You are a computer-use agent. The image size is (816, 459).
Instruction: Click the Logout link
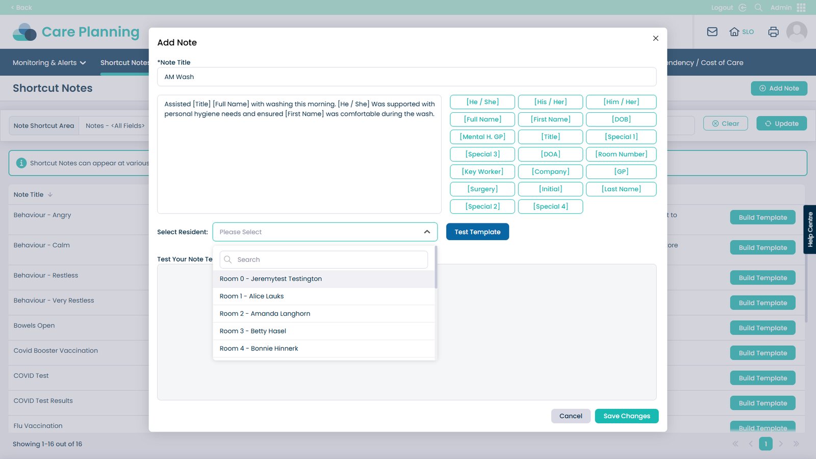tap(728, 8)
